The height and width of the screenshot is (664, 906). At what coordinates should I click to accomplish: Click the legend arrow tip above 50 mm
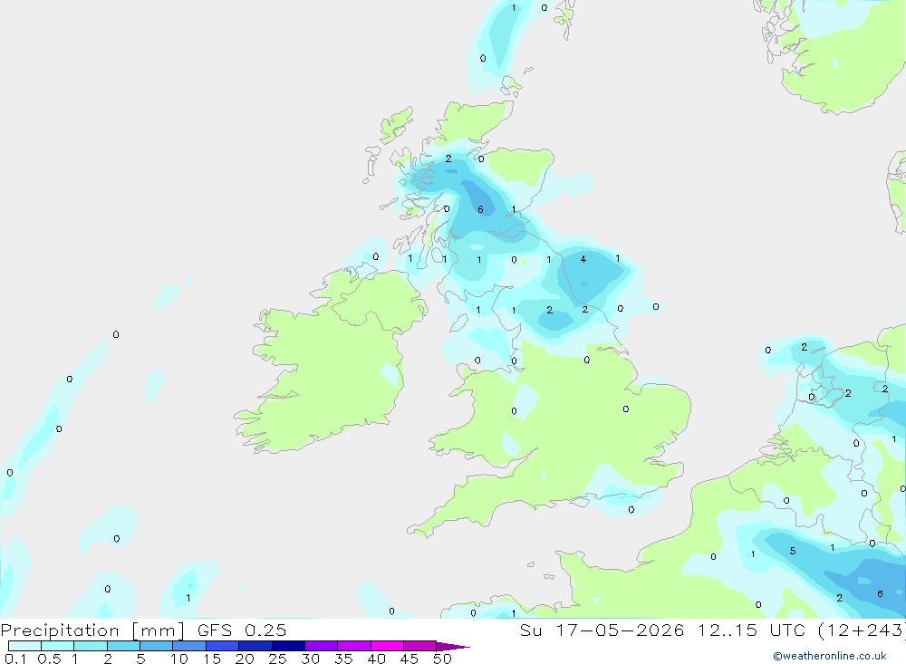point(454,646)
